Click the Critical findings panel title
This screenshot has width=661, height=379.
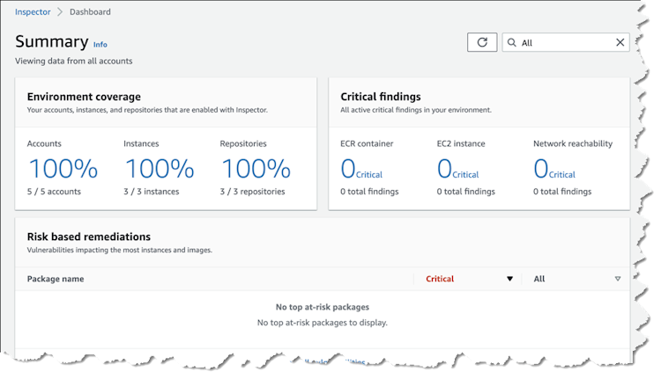tap(380, 97)
